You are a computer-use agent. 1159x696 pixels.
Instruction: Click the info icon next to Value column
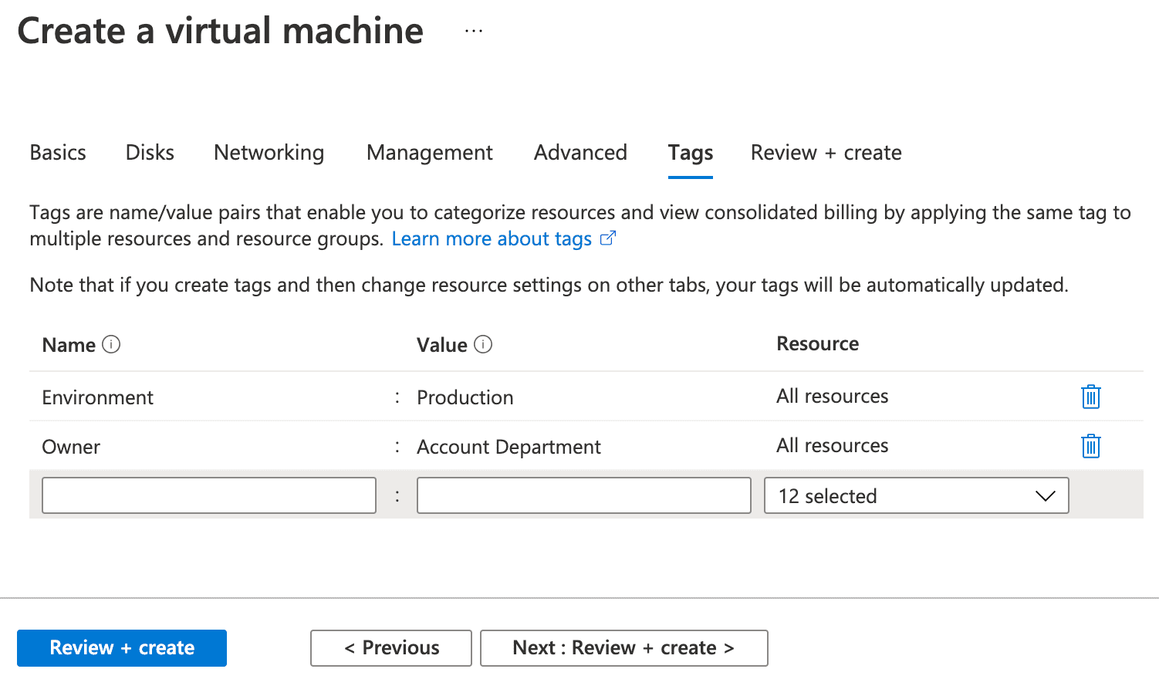[483, 344]
